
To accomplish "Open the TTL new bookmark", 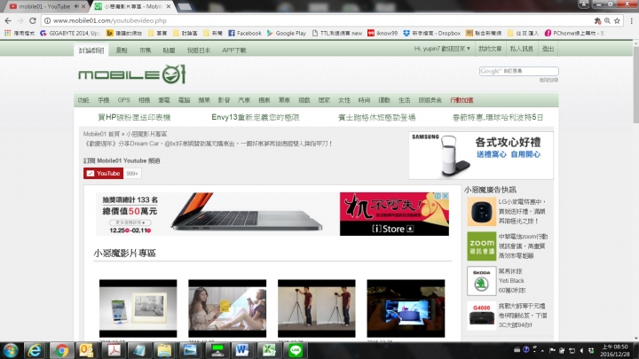I will [337, 33].
